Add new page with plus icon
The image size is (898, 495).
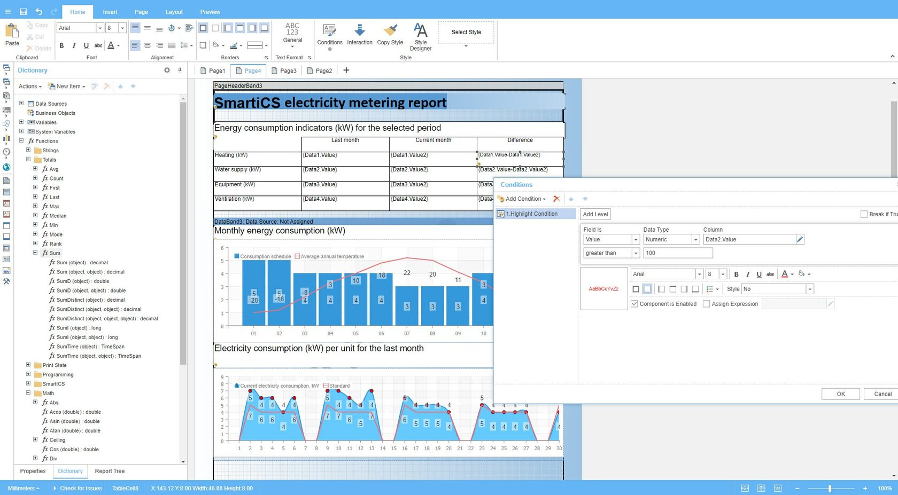[346, 70]
